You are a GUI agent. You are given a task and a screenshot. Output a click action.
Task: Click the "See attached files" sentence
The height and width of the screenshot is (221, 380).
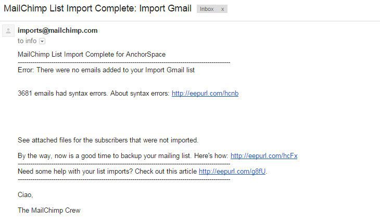tap(108, 140)
